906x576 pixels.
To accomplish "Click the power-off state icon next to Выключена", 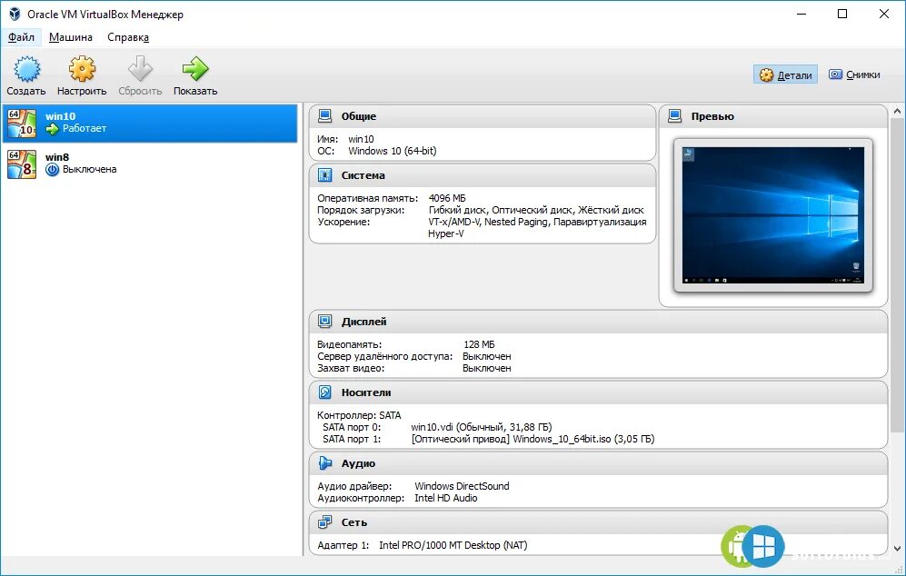I will 53,170.
